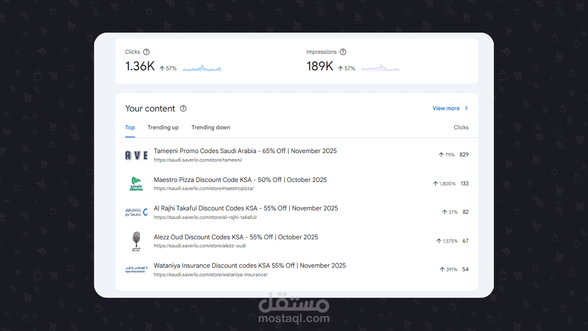The height and width of the screenshot is (331, 588).
Task: Open the Al Rajhi Takaful logo thumbnail
Action: pos(136,212)
